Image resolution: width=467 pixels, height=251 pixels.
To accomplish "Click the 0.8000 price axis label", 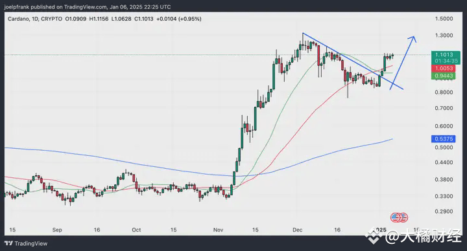I will point(444,93).
